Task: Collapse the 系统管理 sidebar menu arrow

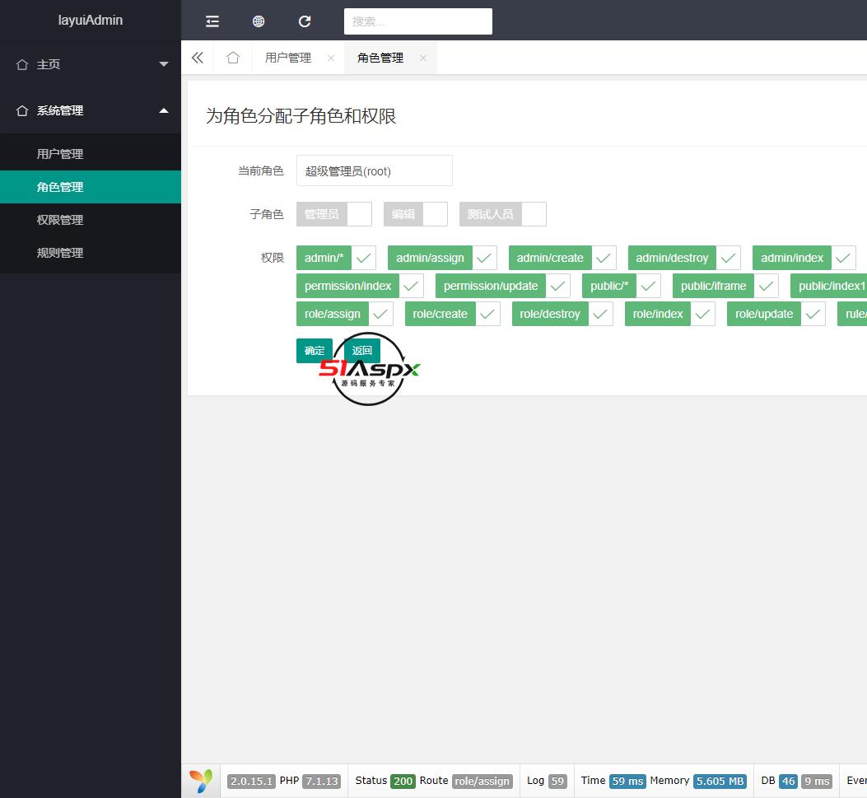Action: click(164, 110)
